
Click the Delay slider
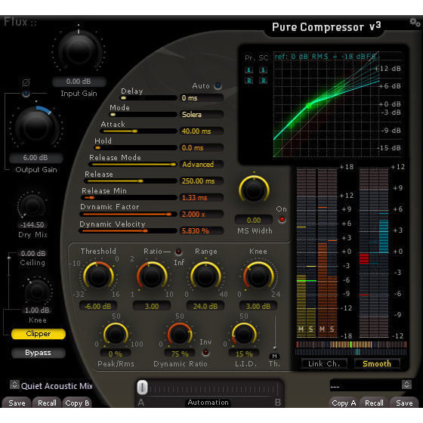pos(148,98)
